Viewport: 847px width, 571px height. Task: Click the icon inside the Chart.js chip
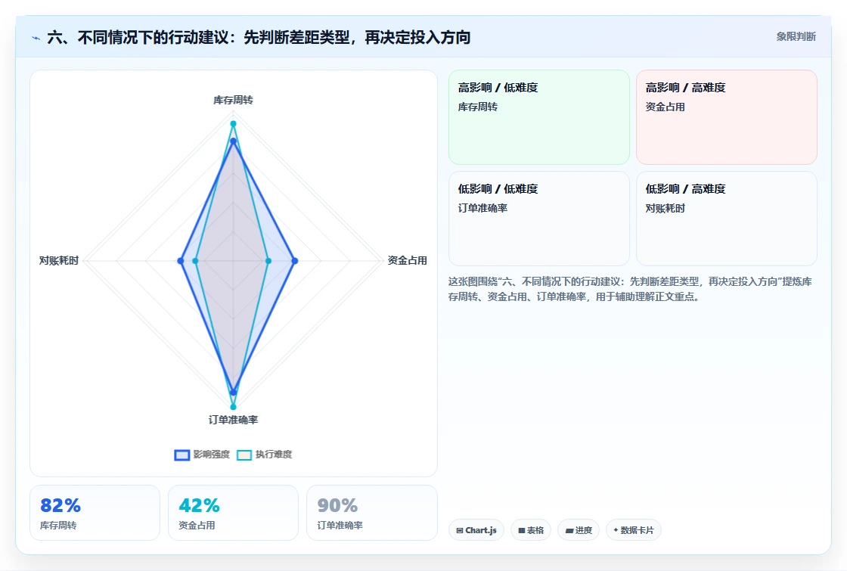click(460, 530)
